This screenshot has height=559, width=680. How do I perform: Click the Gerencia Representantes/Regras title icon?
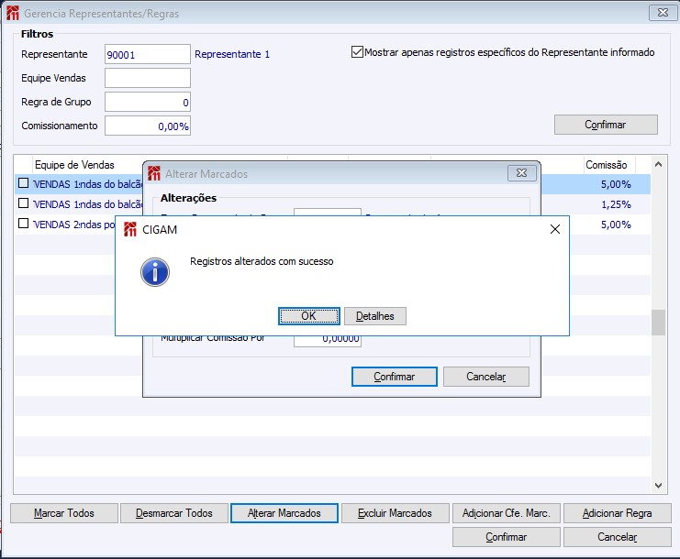(13, 14)
